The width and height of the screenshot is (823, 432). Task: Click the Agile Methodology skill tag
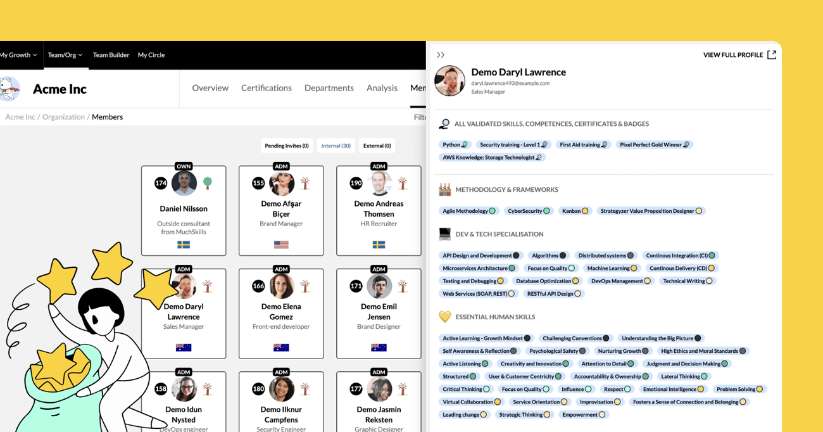468,211
